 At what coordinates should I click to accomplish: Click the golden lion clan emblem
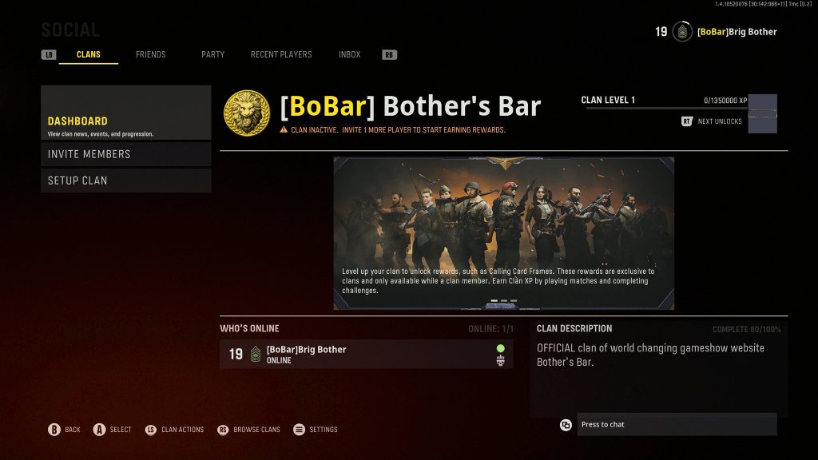[x=247, y=113]
